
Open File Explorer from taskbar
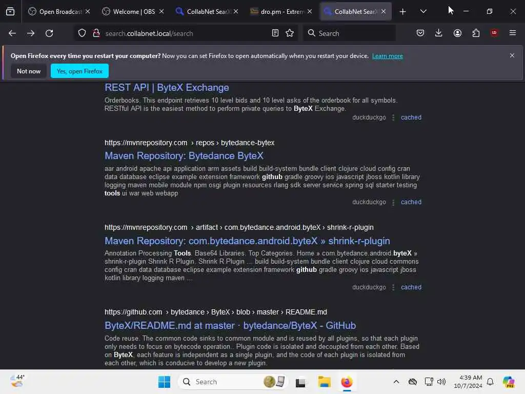click(x=324, y=382)
